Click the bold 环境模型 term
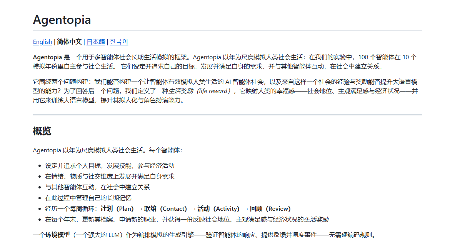Viewport: 465px width, 245px height. tap(57, 235)
